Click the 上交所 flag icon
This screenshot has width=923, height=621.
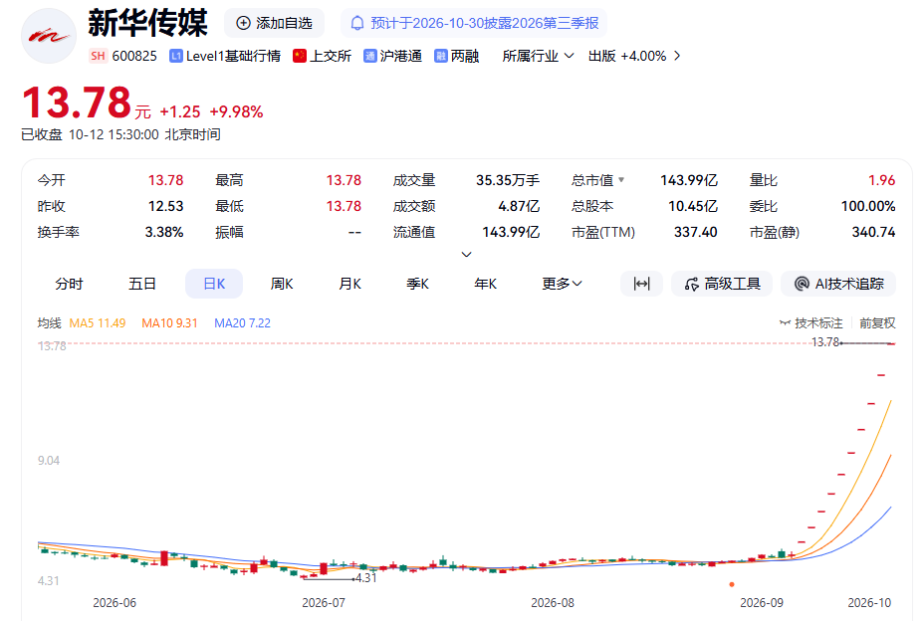point(300,56)
